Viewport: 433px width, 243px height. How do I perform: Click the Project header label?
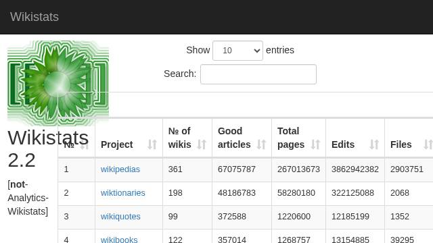pos(117,144)
